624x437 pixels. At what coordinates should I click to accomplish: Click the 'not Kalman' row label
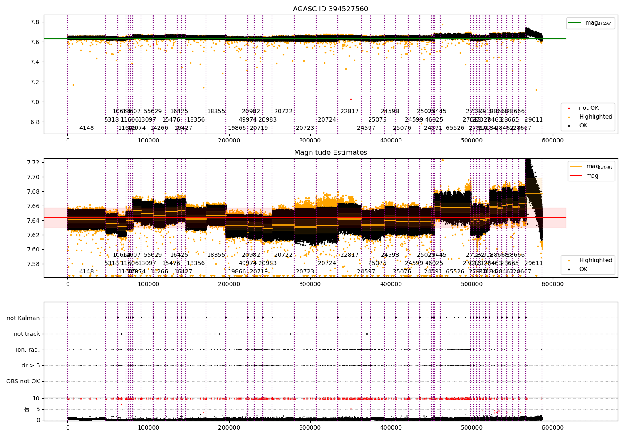point(23,318)
